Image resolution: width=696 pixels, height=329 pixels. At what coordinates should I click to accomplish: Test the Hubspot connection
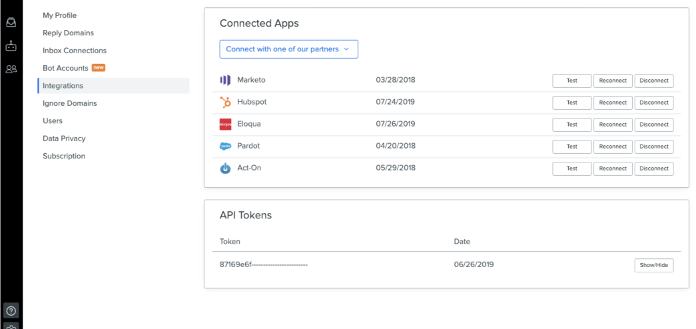[x=571, y=103]
